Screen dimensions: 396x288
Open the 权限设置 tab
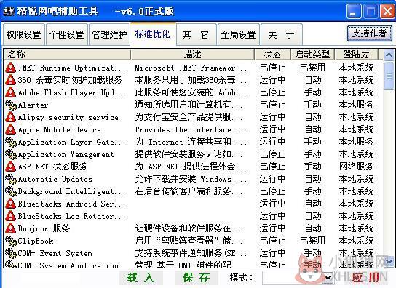coord(24,35)
